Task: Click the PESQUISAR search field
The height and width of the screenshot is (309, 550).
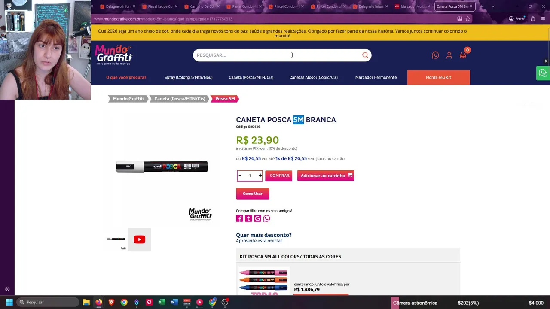Action: [277, 55]
